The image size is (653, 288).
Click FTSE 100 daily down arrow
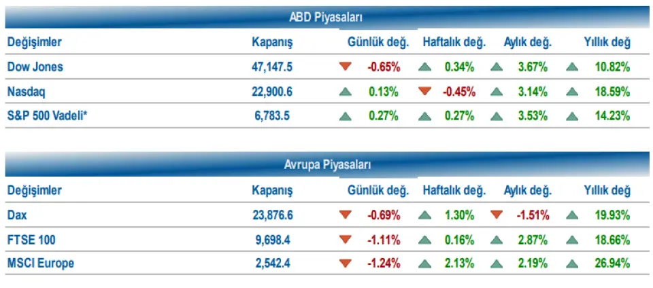(346, 239)
